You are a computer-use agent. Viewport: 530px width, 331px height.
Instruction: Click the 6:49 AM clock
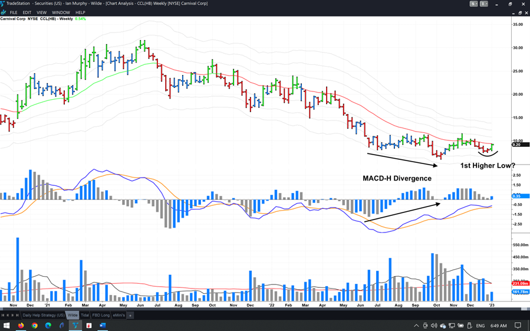pyautogui.click(x=499, y=326)
